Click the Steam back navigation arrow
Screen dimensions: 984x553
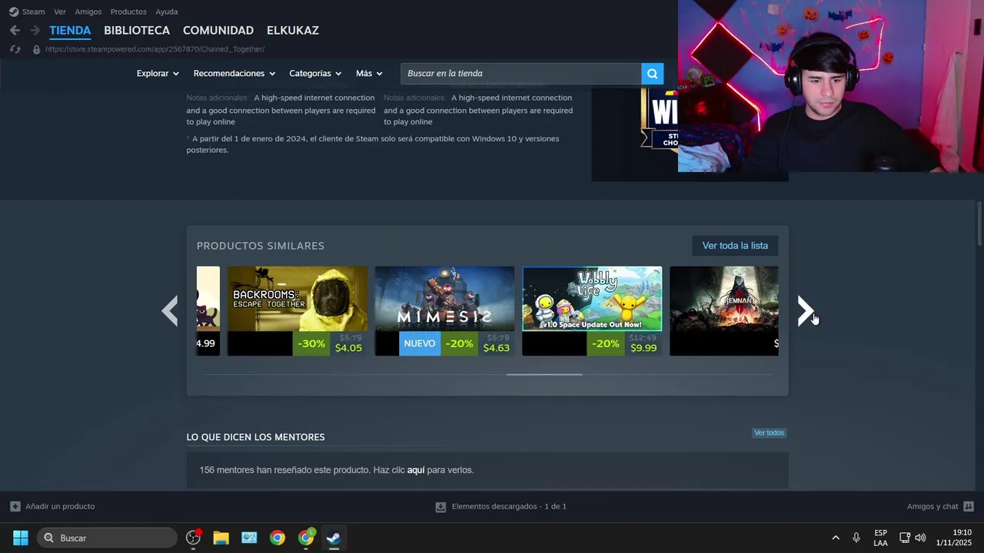point(15,30)
